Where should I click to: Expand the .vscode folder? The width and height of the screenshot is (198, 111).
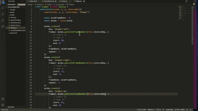click(x=12, y=10)
